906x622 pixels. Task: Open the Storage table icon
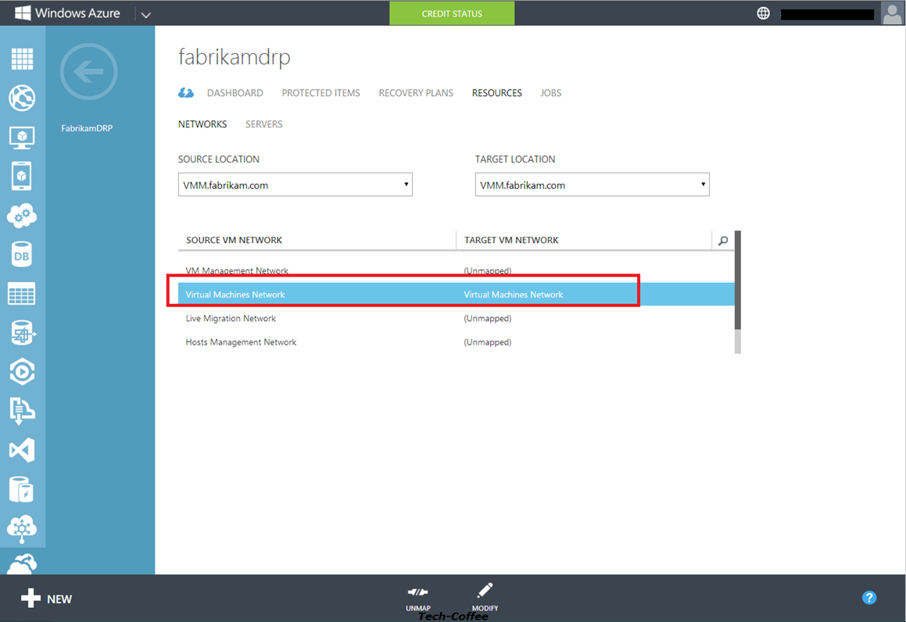(x=22, y=293)
